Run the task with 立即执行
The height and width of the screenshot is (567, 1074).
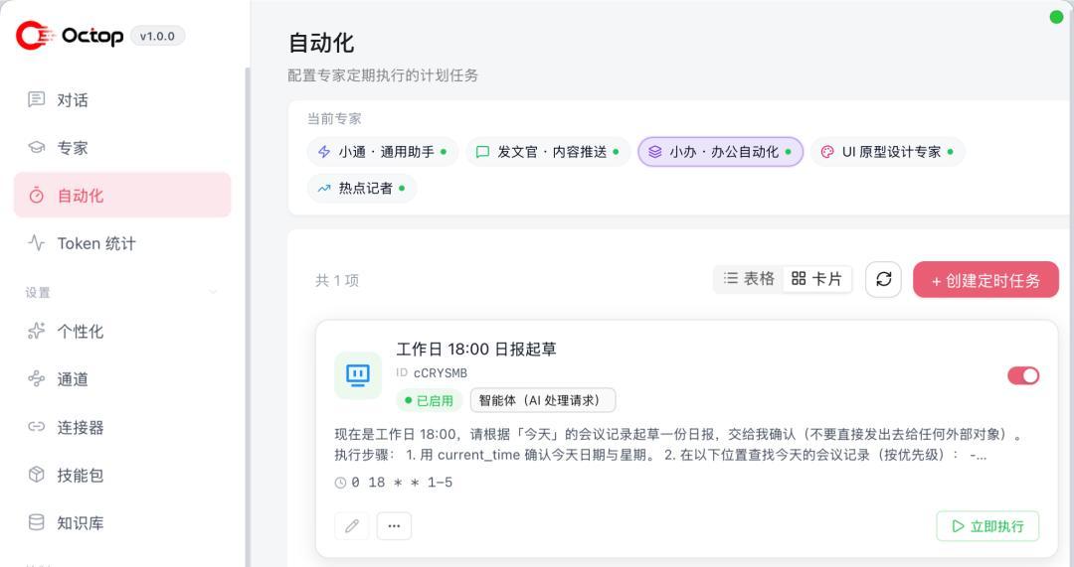(x=987, y=526)
